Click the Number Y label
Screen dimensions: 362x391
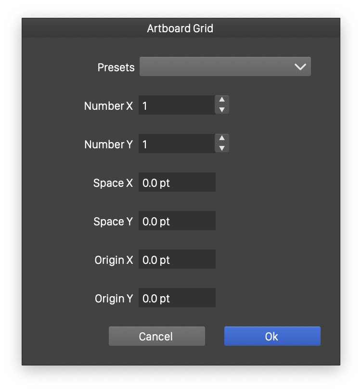click(x=108, y=144)
